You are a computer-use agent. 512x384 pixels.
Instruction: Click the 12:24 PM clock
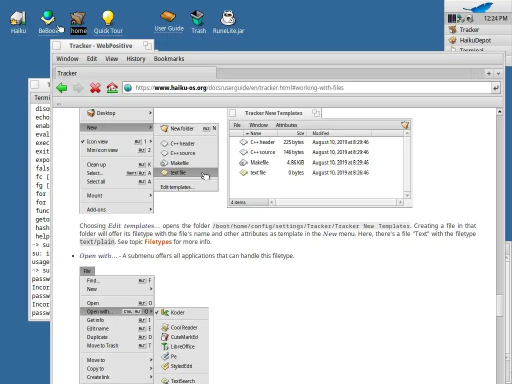coord(495,18)
